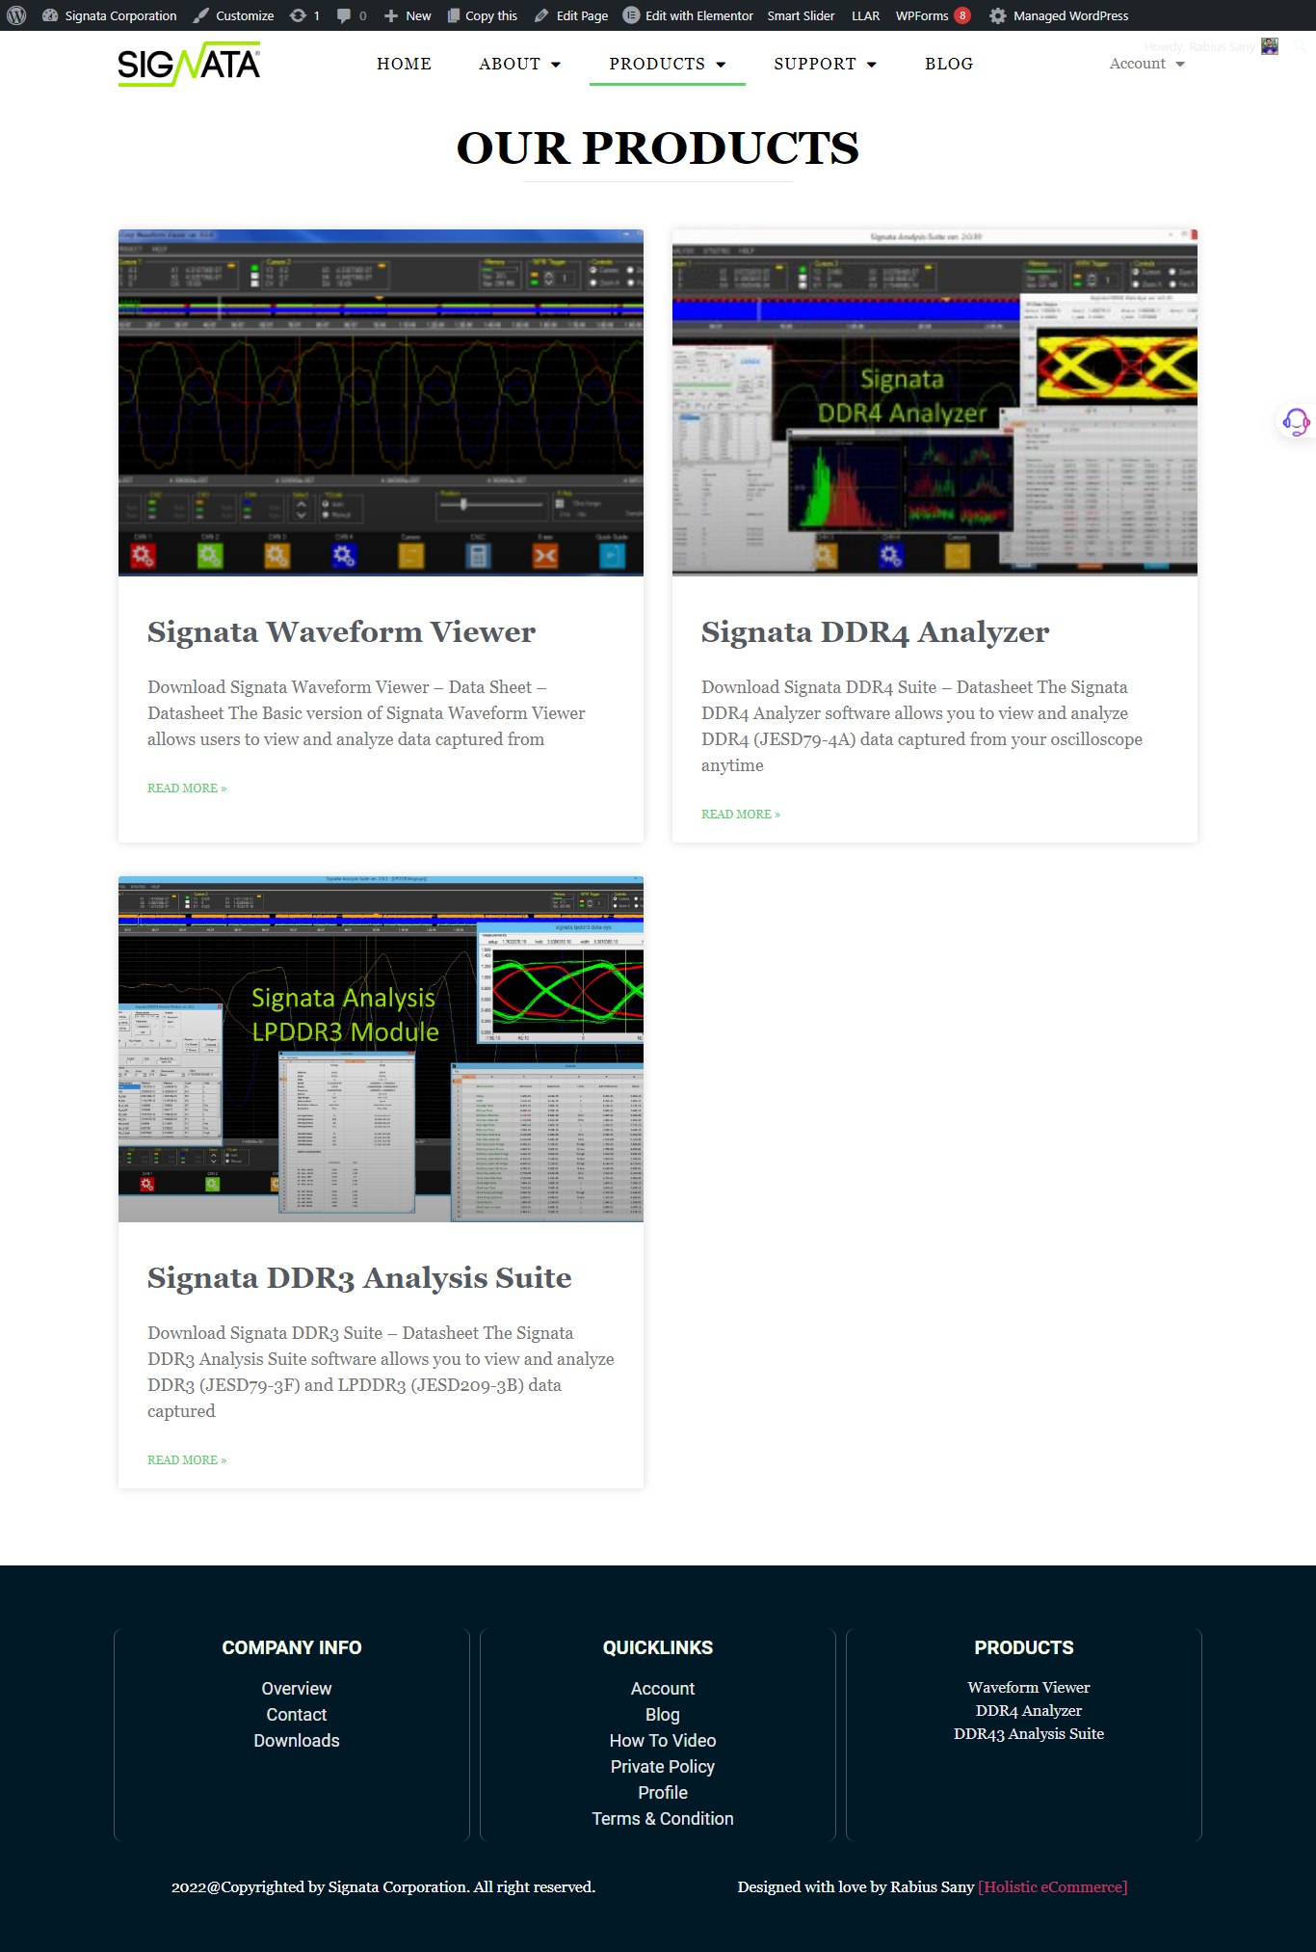The height and width of the screenshot is (1952, 1316).
Task: Open the DDR4 Analyzer screenshot thumbnail
Action: [934, 402]
